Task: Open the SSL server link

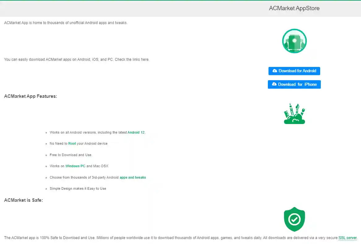Action: pos(347,238)
